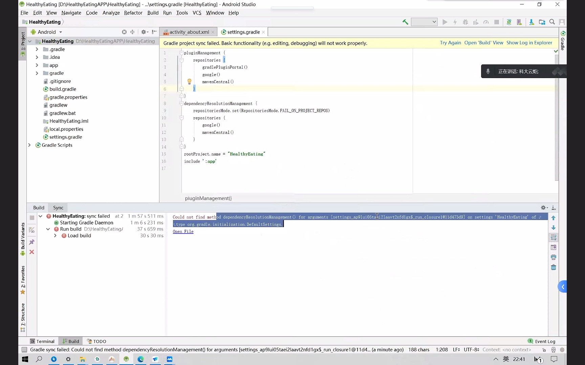Viewport: 585px width, 365px height.
Task: Open the Android view selector dropdown
Action: click(x=47, y=32)
